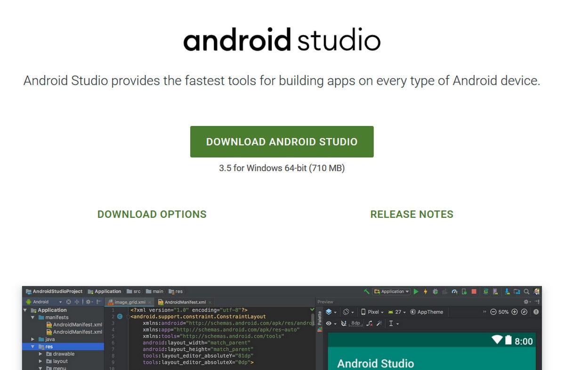The height and width of the screenshot is (370, 565).
Task: Click the Download Android Studio button
Action: [282, 142]
